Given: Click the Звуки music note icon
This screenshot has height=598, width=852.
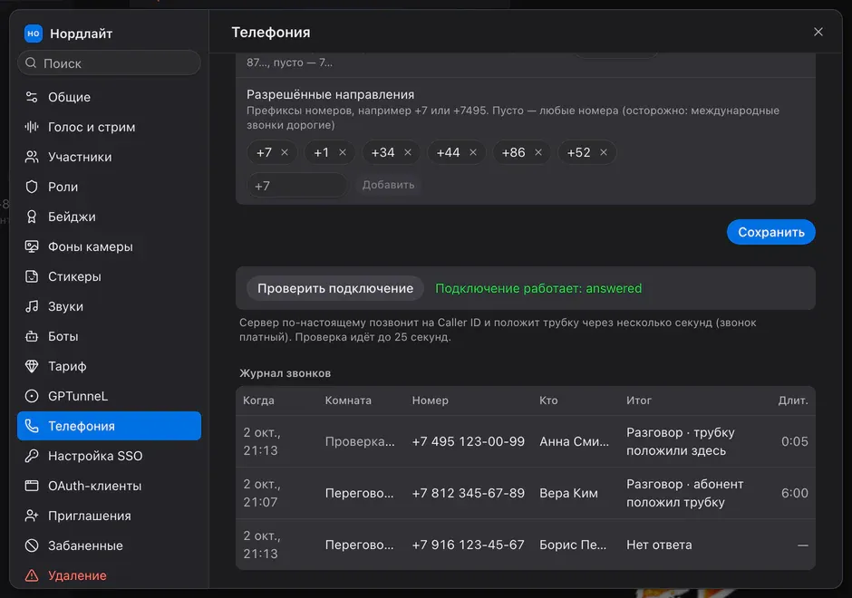Looking at the screenshot, I should click(32, 306).
